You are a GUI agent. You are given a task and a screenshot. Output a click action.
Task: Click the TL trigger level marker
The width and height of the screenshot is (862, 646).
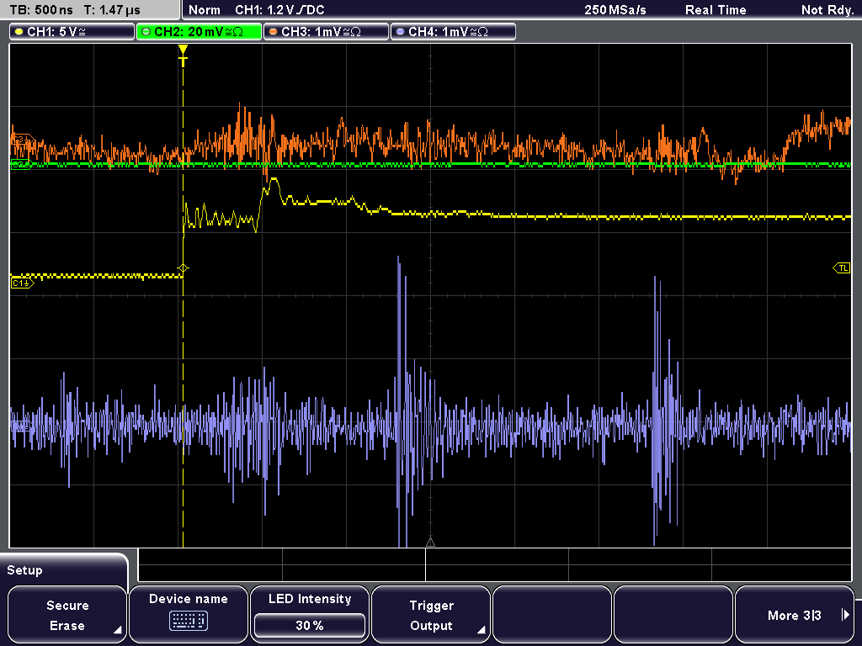[842, 268]
